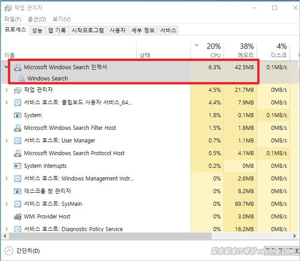Click the Windows Search child service name
Screen dimensions: 300x261
click(x=48, y=78)
